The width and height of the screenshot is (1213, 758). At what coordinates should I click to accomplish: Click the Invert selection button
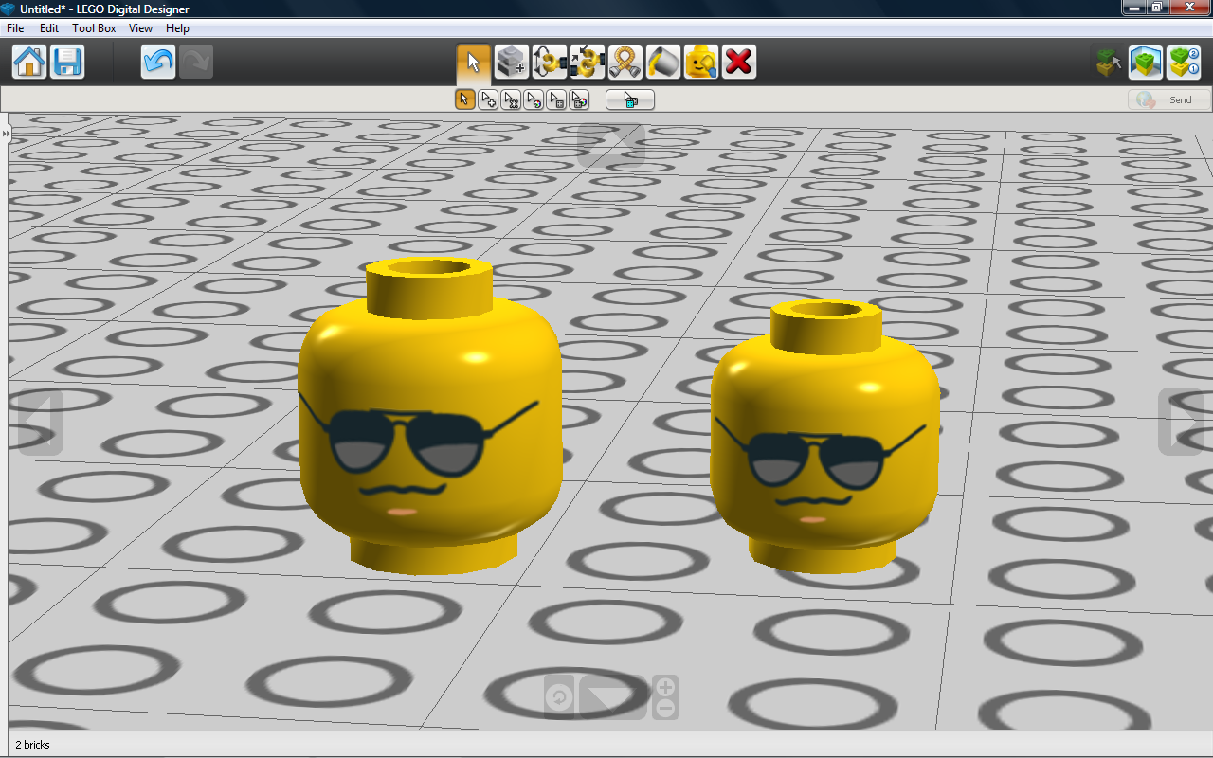click(x=630, y=99)
